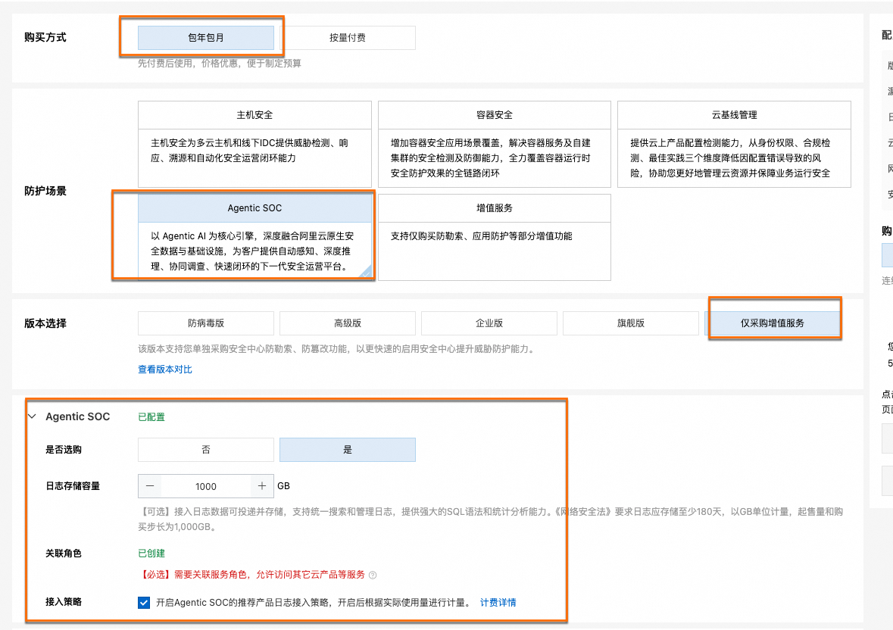893x630 pixels.
Task: Choose the Agentic SOC scenario card
Action: tap(254, 237)
